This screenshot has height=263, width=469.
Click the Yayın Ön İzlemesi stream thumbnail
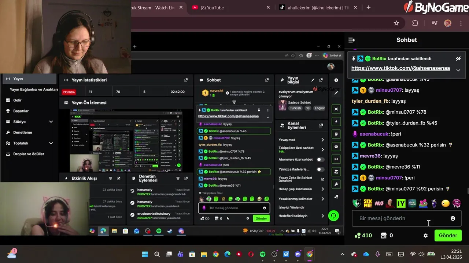coord(126,140)
